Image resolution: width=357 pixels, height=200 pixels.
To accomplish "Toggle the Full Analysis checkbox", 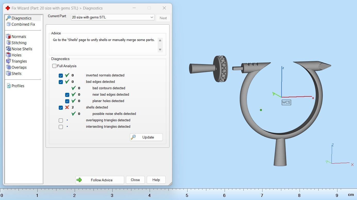I will pyautogui.click(x=54, y=66).
